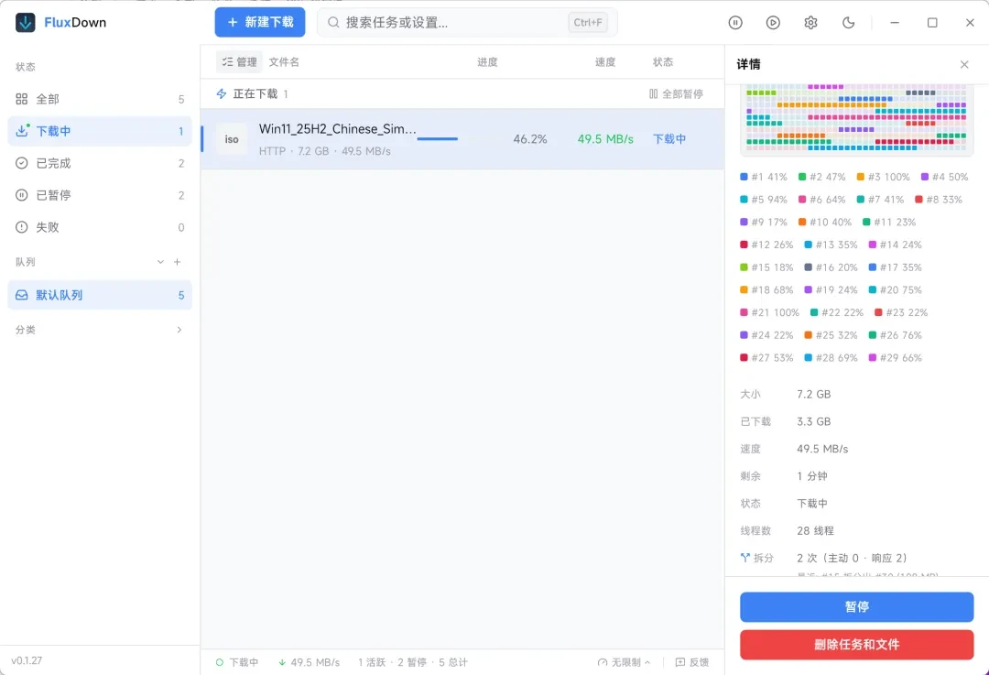Click the #29 66% thread legend
The height and width of the screenshot is (675, 989).
click(895, 358)
